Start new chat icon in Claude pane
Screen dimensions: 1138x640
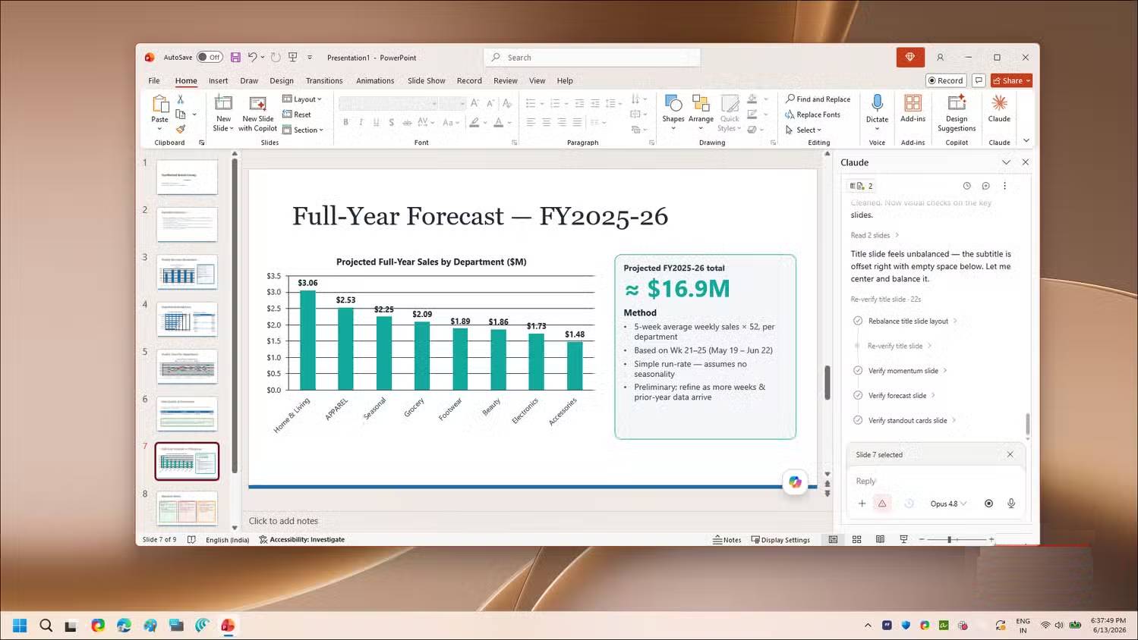coord(985,186)
